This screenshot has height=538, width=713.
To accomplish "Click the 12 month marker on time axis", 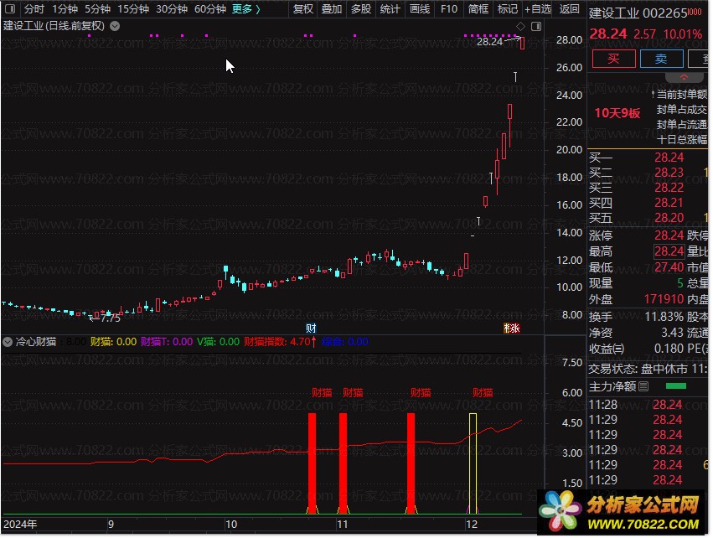I will click(x=472, y=525).
